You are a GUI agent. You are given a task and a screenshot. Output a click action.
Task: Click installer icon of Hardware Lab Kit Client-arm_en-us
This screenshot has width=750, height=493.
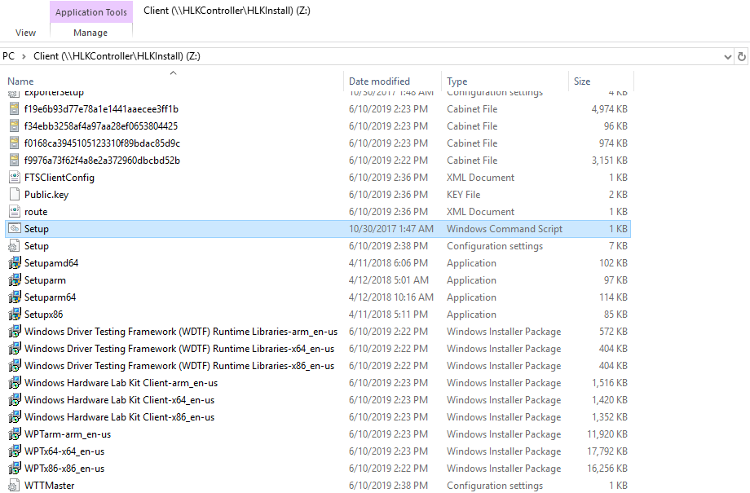[x=15, y=383]
